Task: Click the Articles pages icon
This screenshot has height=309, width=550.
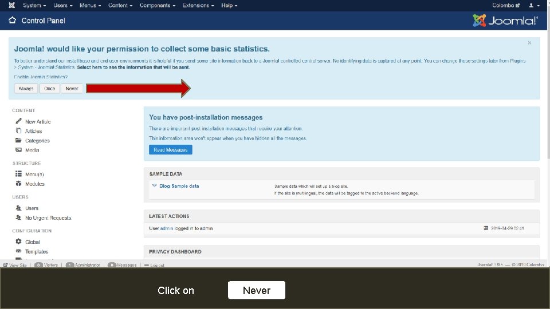Action: click(18, 130)
